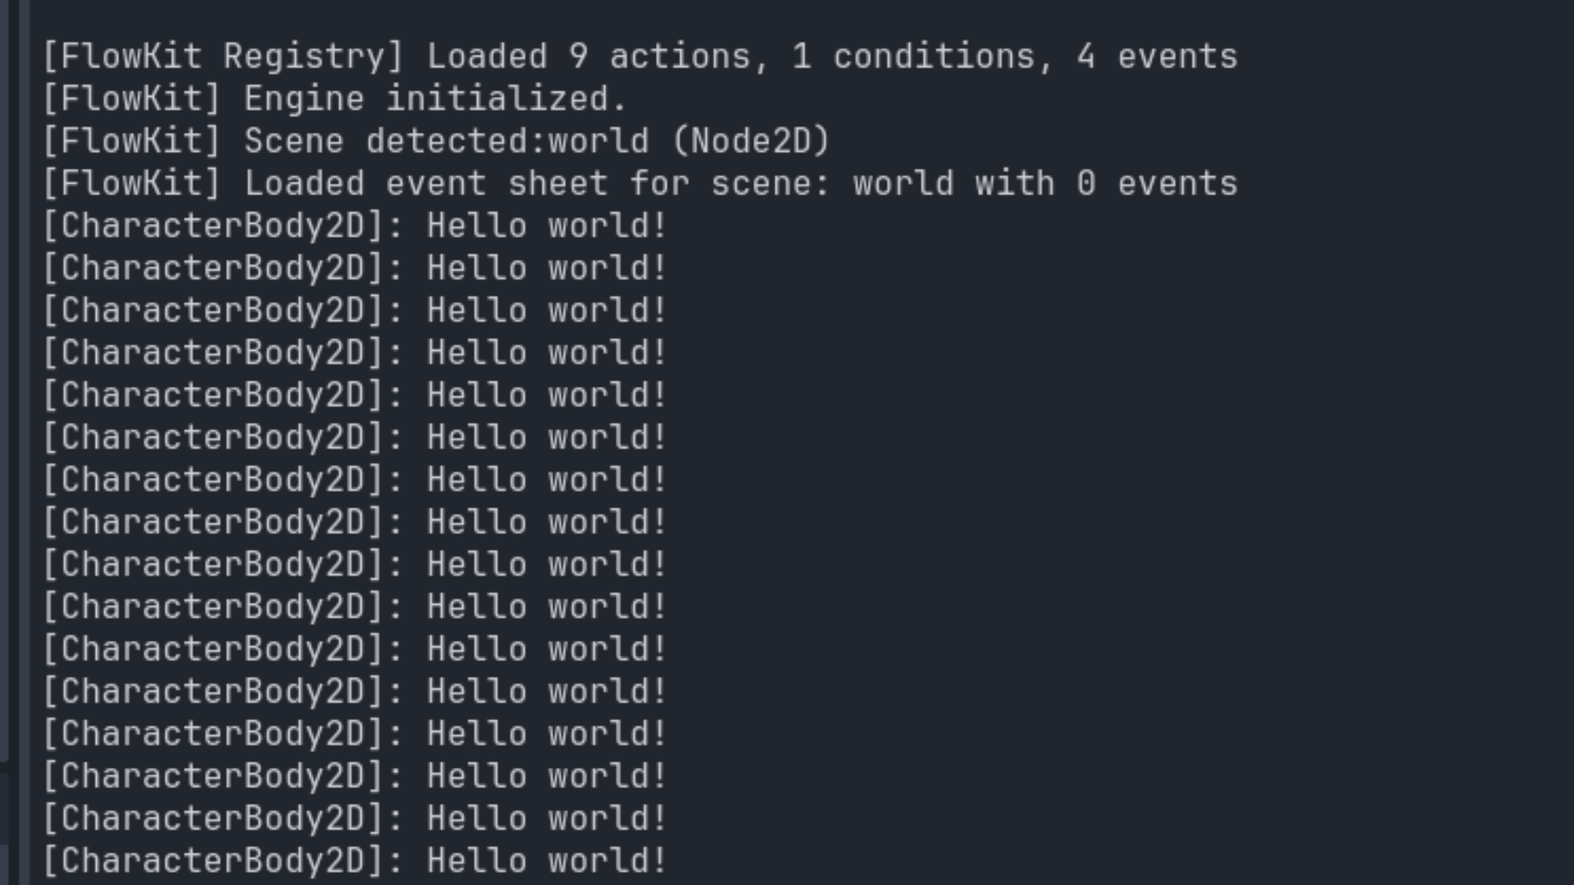Click the '(Node2D)' text in the log

pyautogui.click(x=750, y=141)
